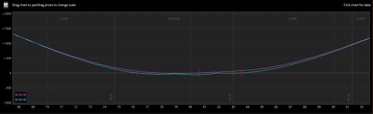Viewport: 373px width, 114px height.
Task: Click the 2000 value on the profit axis
Action: point(6,14)
